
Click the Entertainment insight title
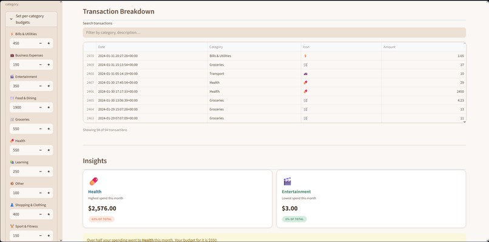pos(296,192)
